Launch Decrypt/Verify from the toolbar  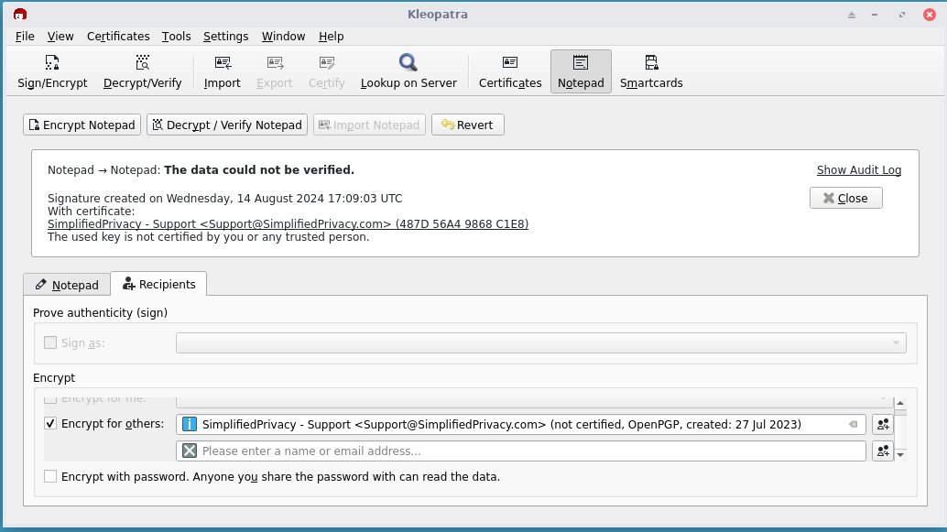(143, 71)
